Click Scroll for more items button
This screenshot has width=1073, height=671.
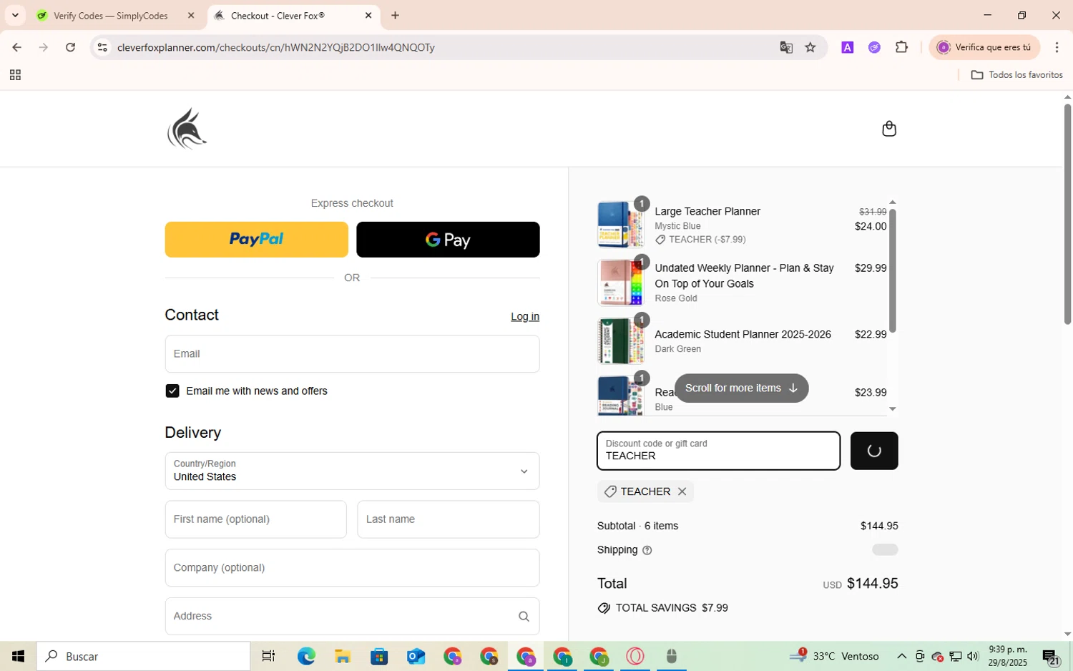point(741,388)
